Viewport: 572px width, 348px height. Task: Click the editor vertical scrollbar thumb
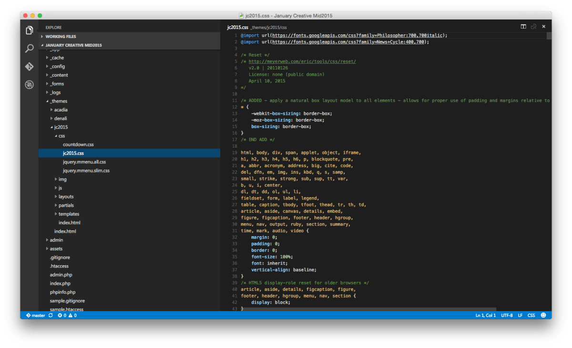pos(549,35)
